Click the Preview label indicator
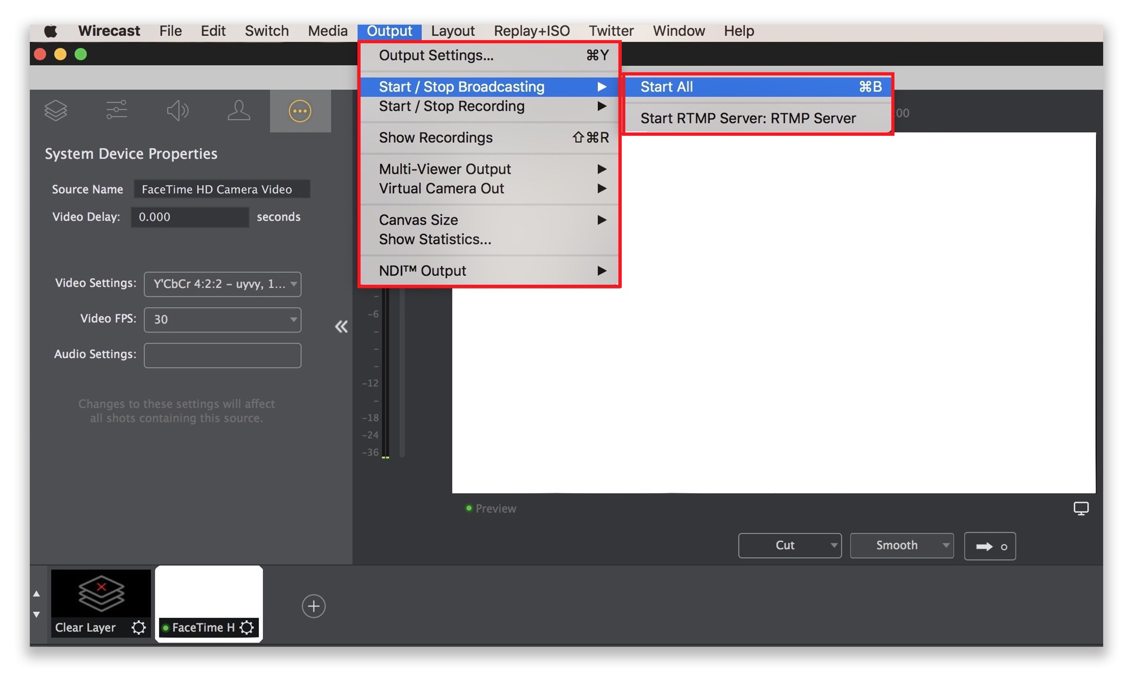 pos(491,508)
